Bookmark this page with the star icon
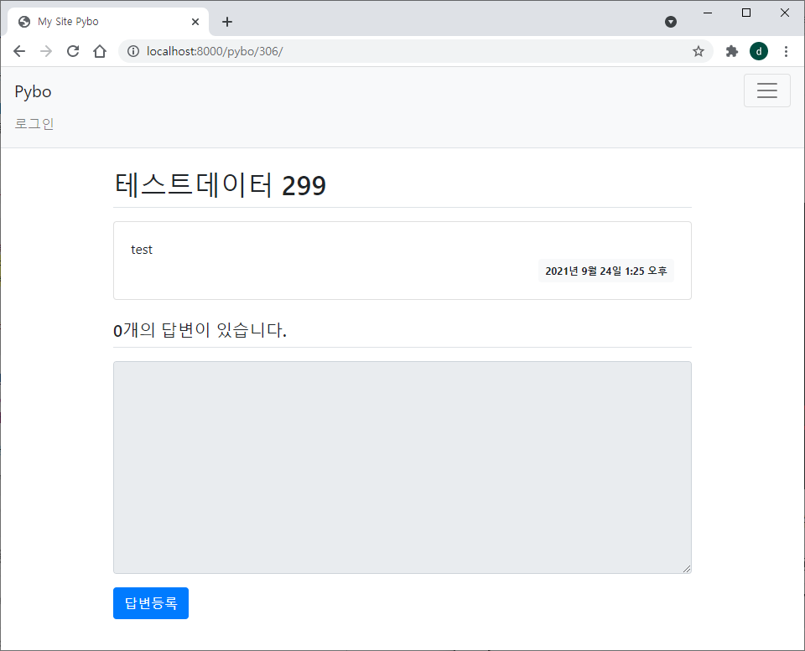Viewport: 805px width, 651px height. point(698,51)
